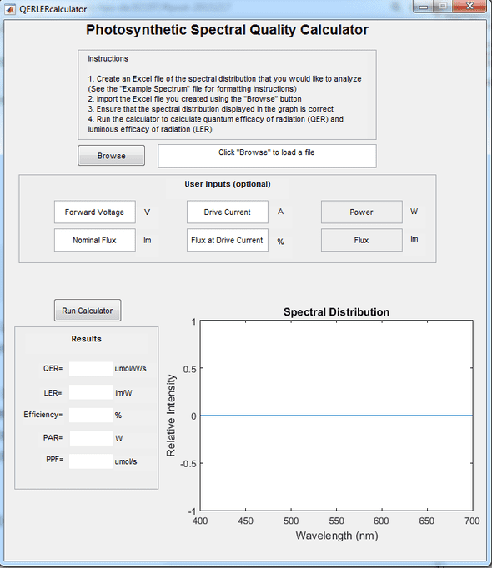Click inside the Spectral Distribution plot
This screenshot has width=492, height=568.
pos(336,416)
